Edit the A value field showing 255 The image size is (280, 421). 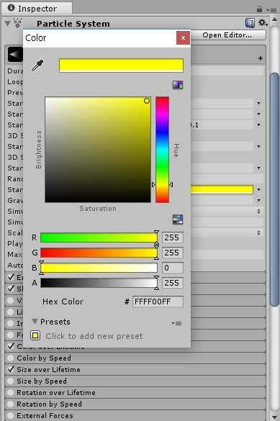tap(173, 283)
